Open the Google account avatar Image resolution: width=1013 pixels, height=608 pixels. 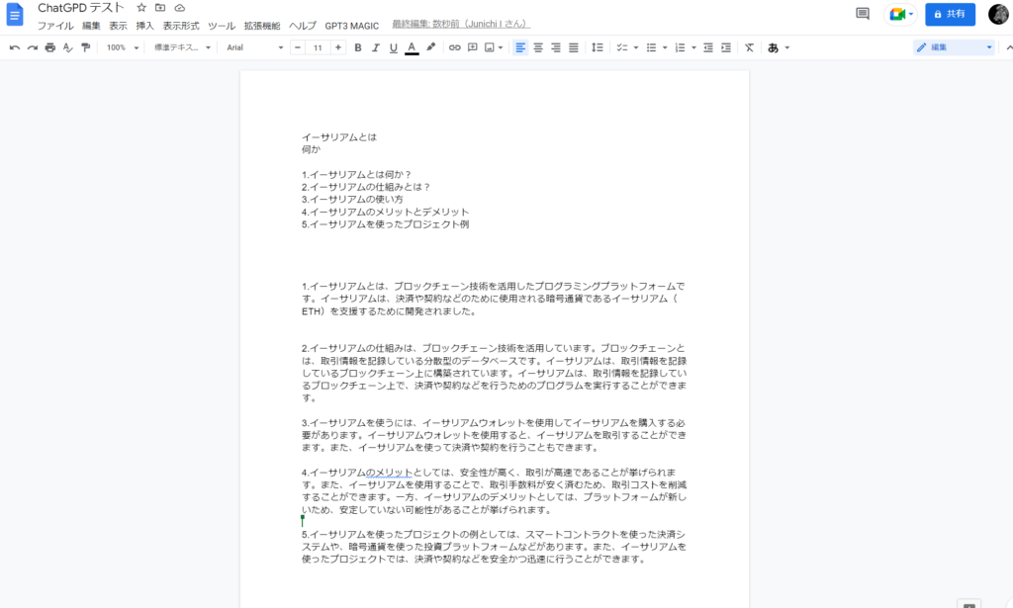point(999,14)
